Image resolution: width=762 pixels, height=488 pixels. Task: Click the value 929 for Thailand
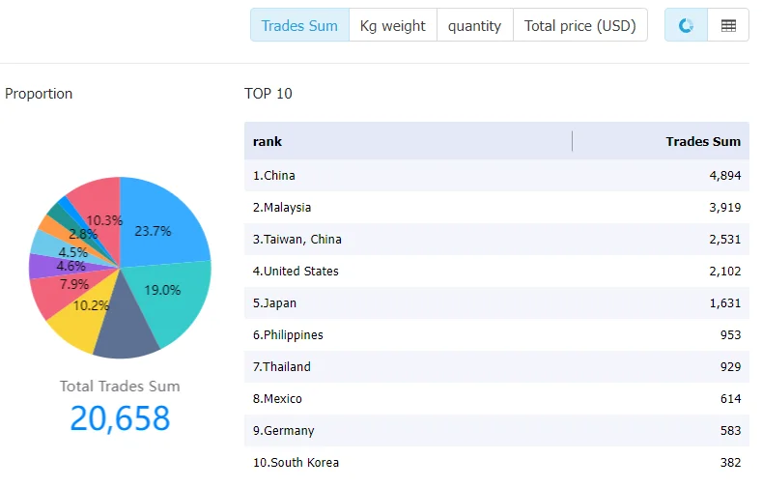[730, 367]
